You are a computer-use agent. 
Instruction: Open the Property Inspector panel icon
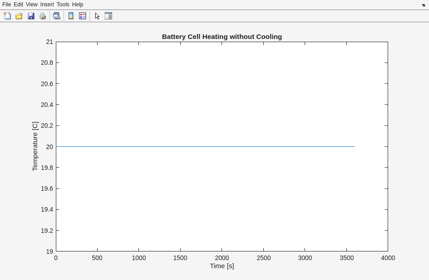[x=108, y=16]
